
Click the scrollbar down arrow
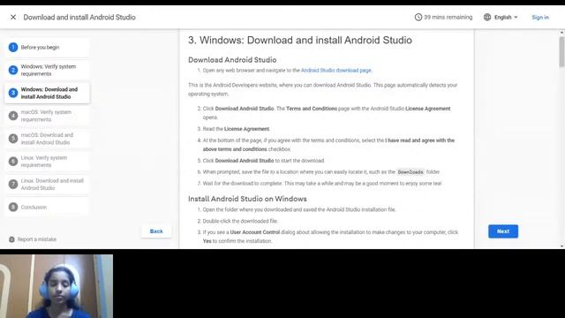point(561,246)
